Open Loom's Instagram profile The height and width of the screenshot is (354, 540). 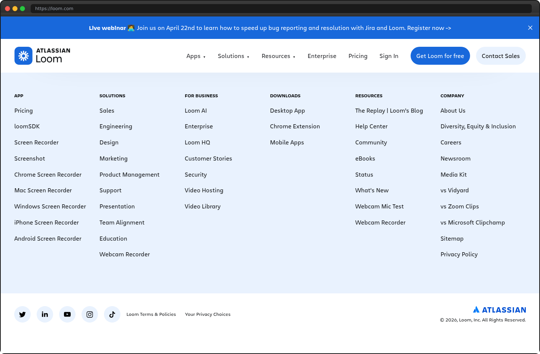[x=90, y=314]
